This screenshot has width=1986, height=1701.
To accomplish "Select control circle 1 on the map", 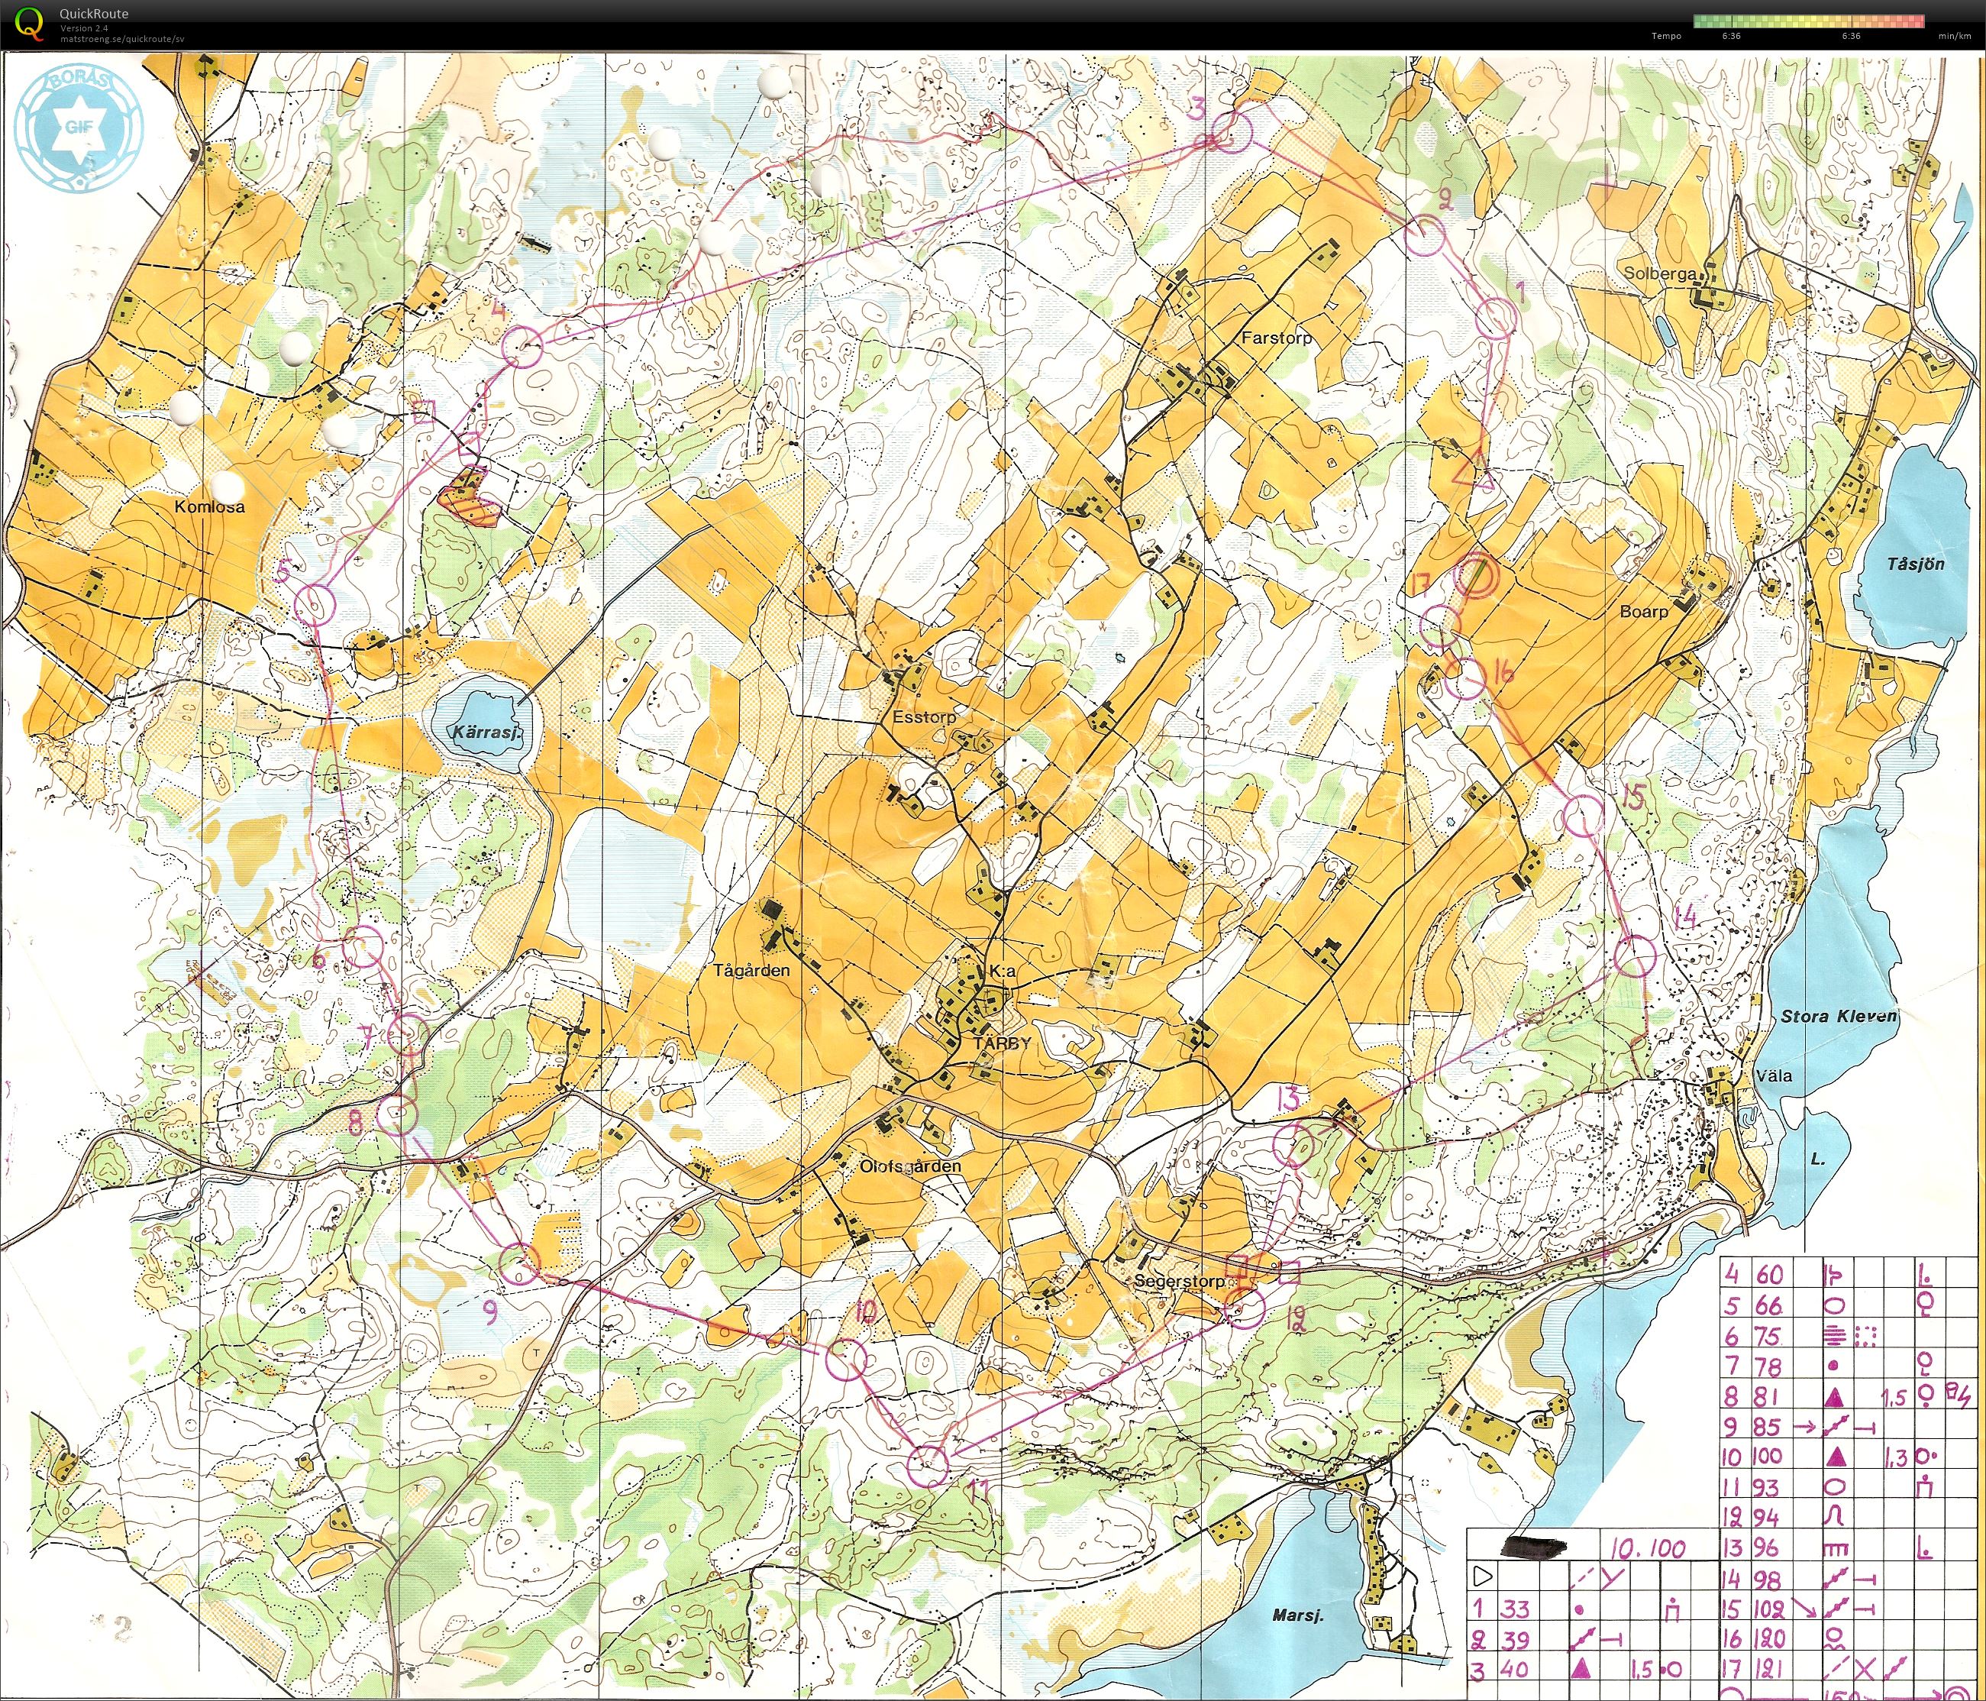I will (1495, 318).
